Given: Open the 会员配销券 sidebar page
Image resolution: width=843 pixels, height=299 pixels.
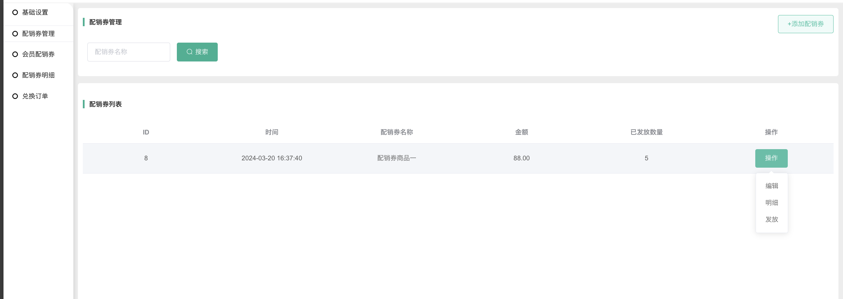Looking at the screenshot, I should (x=38, y=54).
